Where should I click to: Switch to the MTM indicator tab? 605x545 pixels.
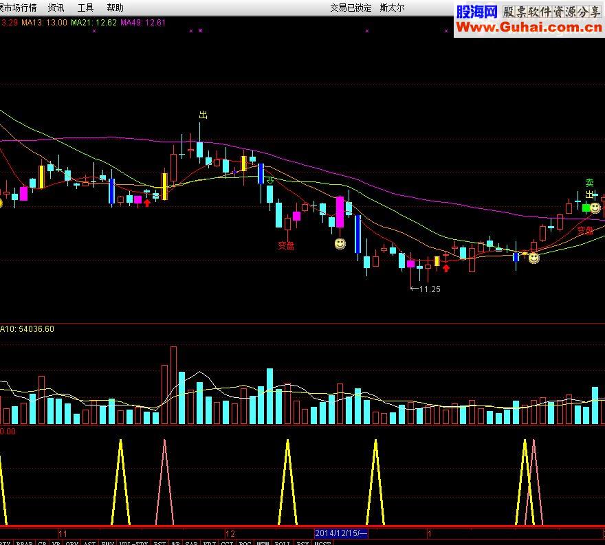(x=263, y=543)
